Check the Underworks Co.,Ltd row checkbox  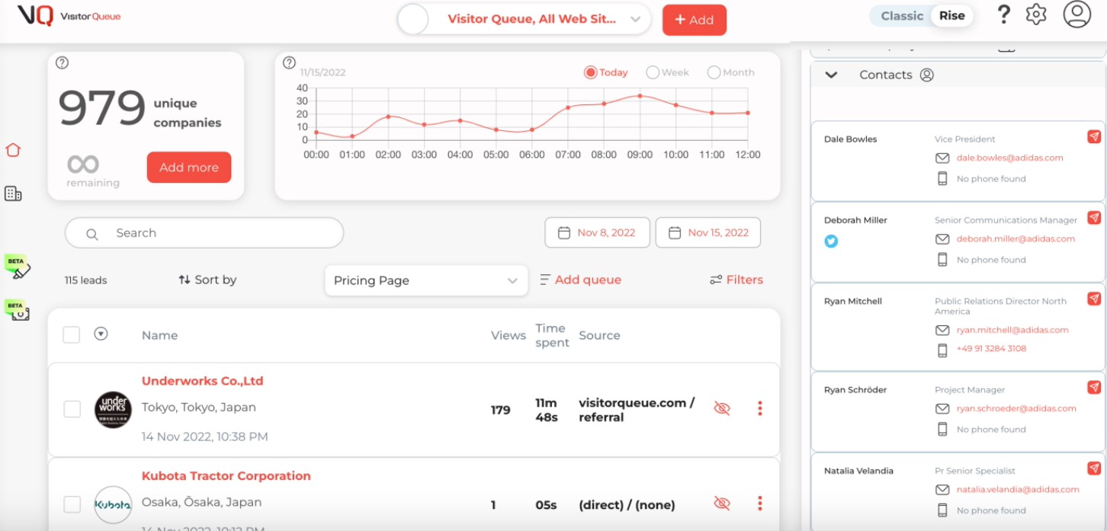point(72,409)
